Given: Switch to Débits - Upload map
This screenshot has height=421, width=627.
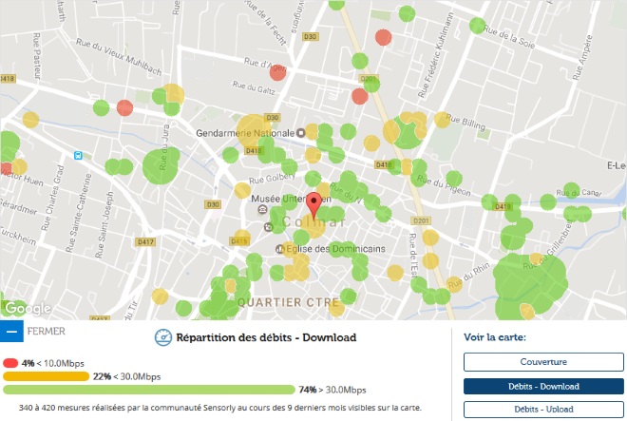Looking at the screenshot, I should click(x=543, y=410).
